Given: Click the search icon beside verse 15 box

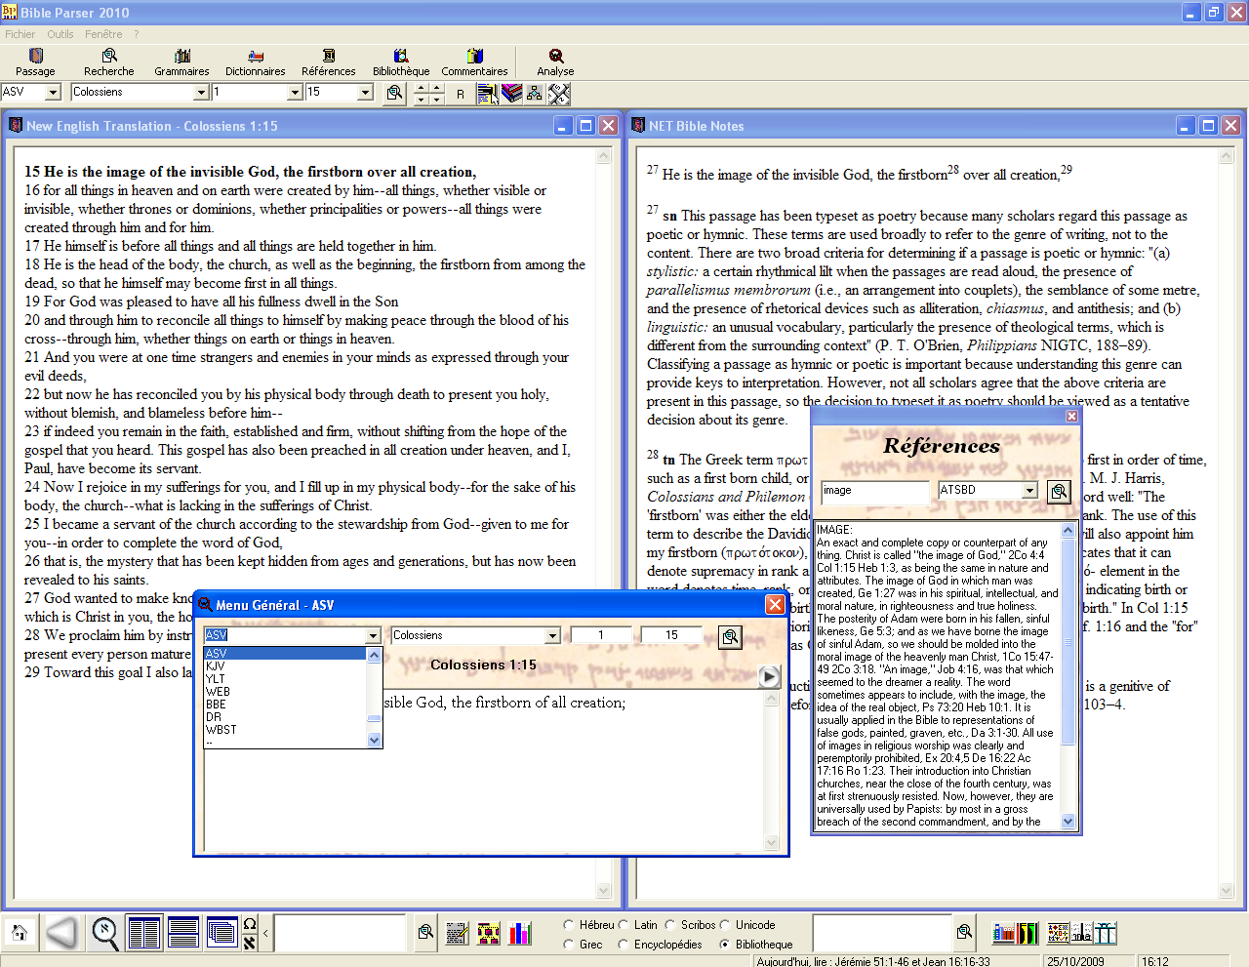Looking at the screenshot, I should point(394,93).
